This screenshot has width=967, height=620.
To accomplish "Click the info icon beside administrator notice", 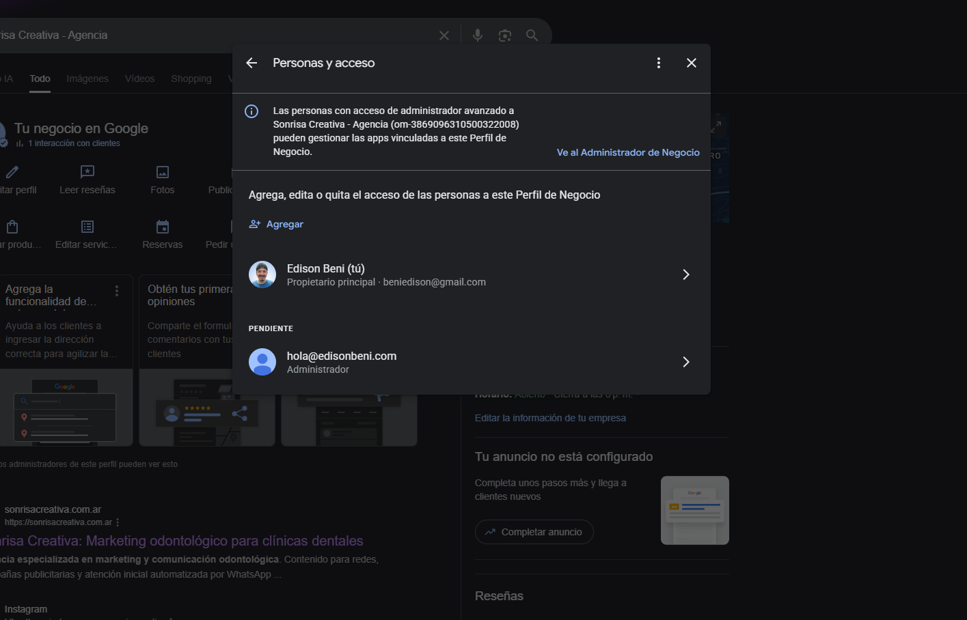I will 251,111.
